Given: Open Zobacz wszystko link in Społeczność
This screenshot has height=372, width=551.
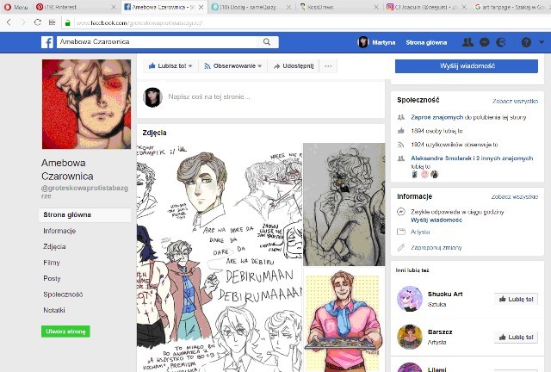Looking at the screenshot, I should (519, 101).
